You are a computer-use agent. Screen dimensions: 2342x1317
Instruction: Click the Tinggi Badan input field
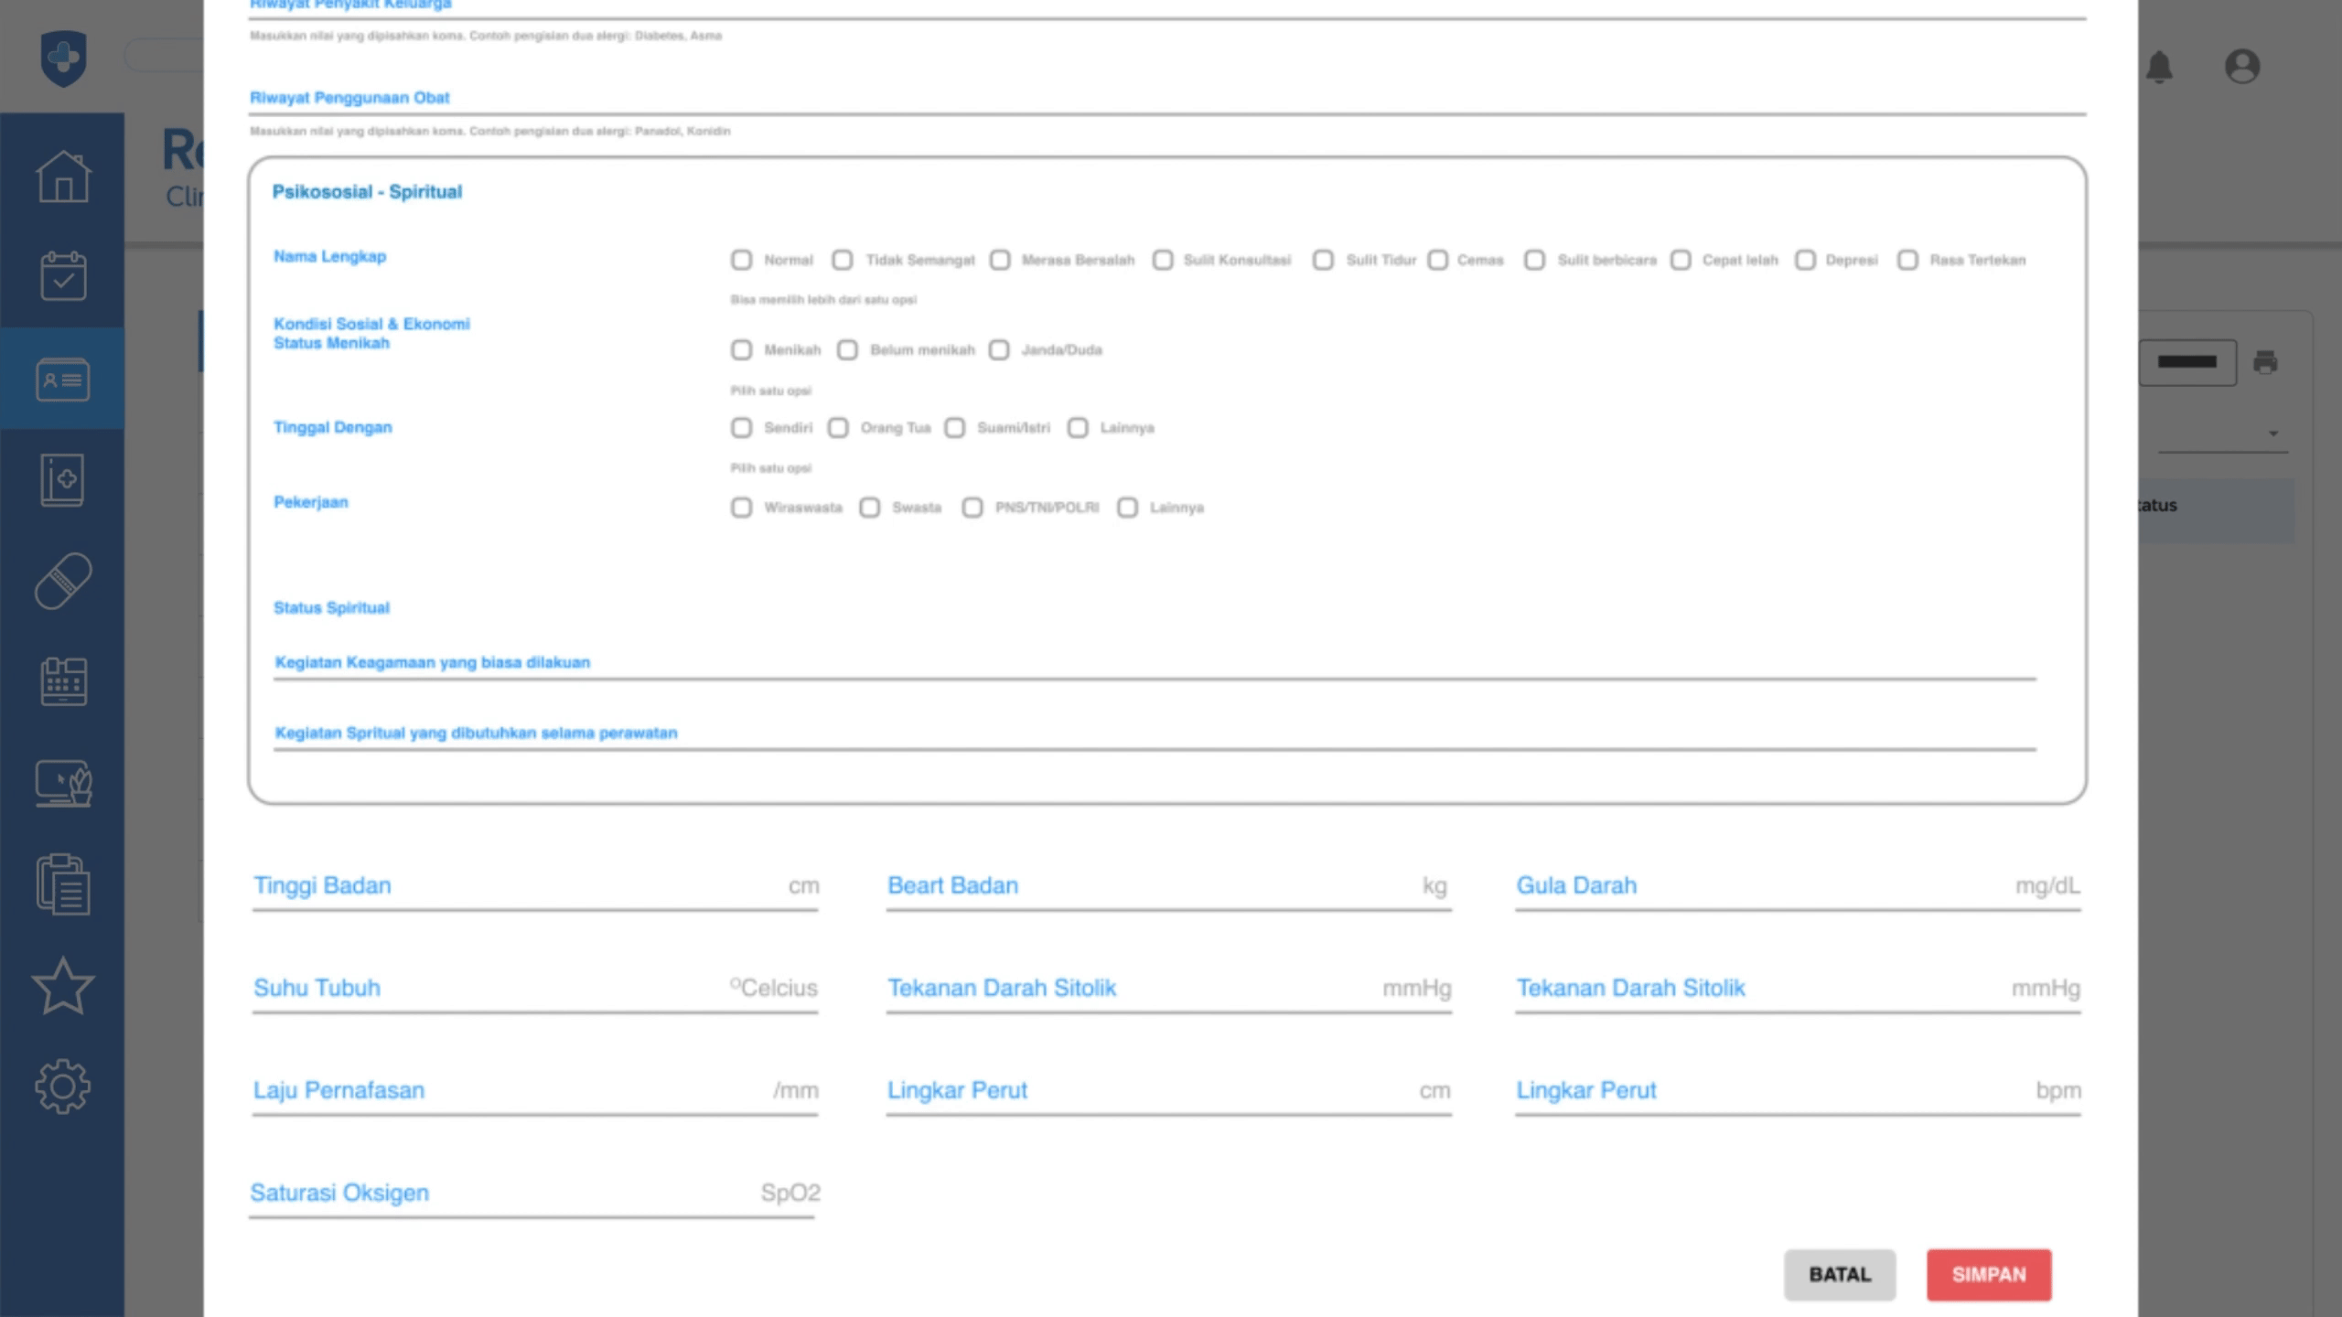[535, 886]
